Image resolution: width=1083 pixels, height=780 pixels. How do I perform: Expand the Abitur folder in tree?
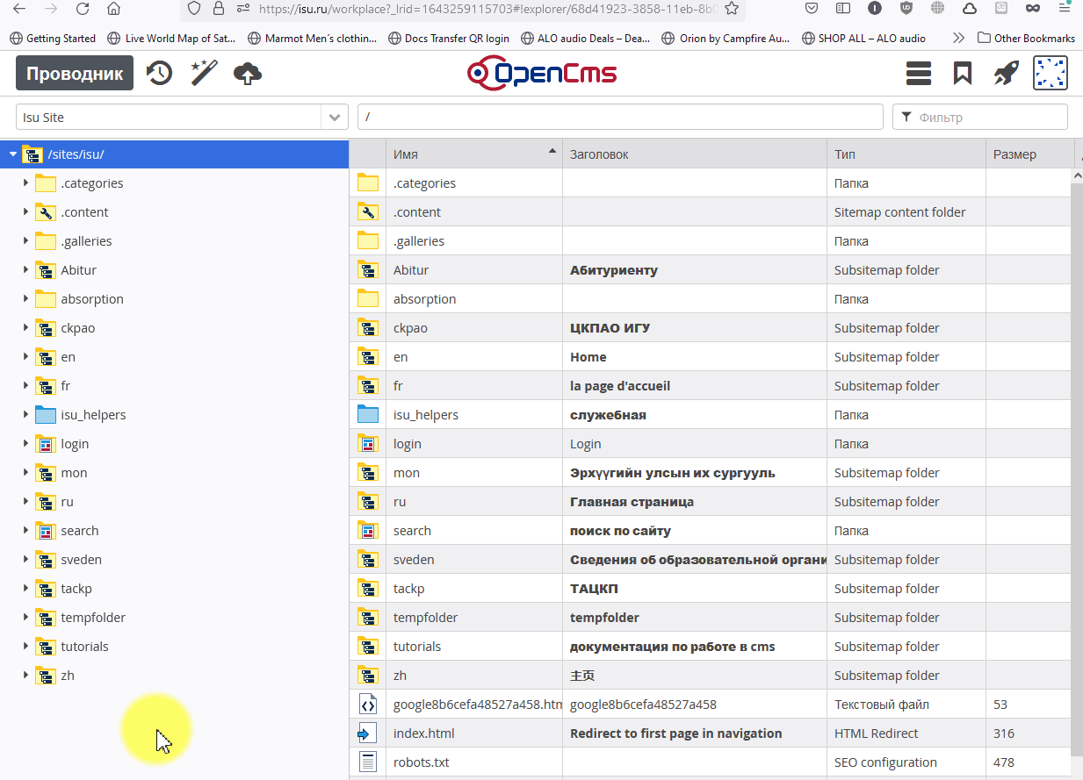[25, 270]
